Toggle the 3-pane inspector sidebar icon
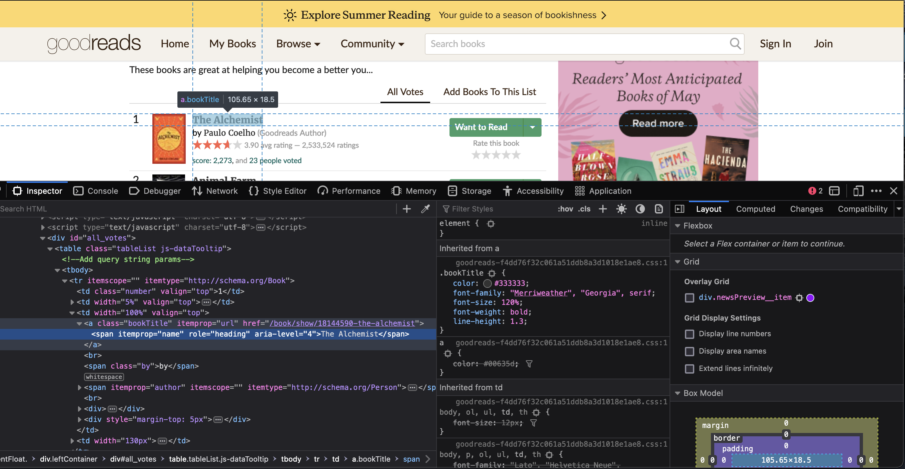905x469 pixels. pos(680,209)
